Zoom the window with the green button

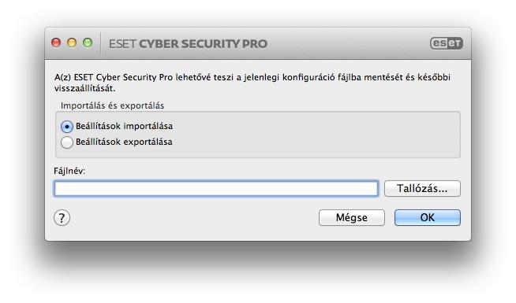(x=88, y=42)
